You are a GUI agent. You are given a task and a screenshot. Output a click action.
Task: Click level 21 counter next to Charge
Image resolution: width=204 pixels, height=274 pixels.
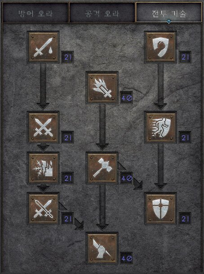(185, 137)
